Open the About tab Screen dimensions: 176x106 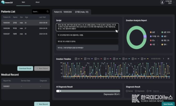pyautogui.click(x=38, y=2)
